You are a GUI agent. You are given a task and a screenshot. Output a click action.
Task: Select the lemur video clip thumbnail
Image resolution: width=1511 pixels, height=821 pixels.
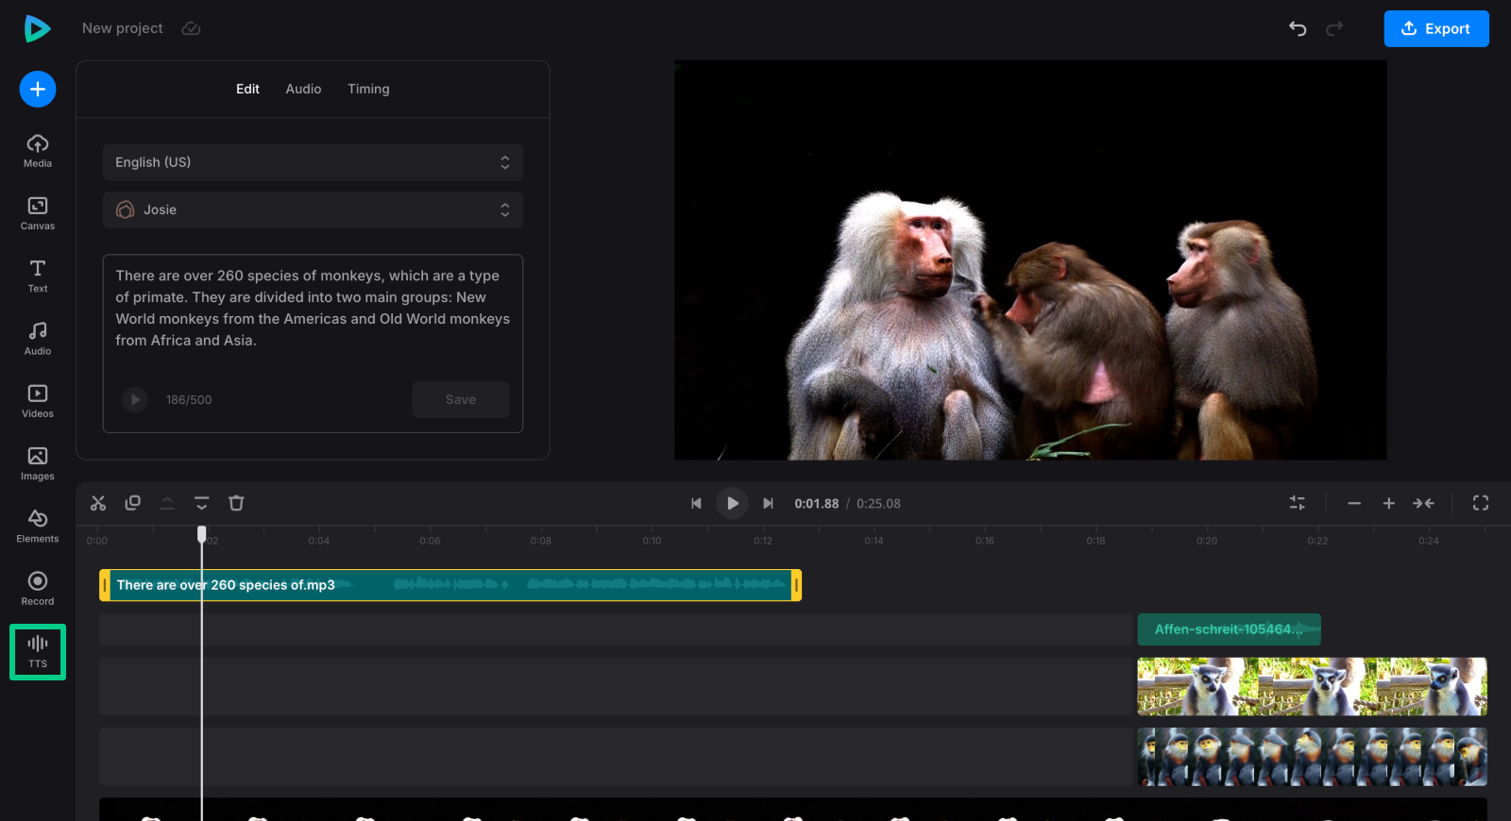click(1312, 687)
